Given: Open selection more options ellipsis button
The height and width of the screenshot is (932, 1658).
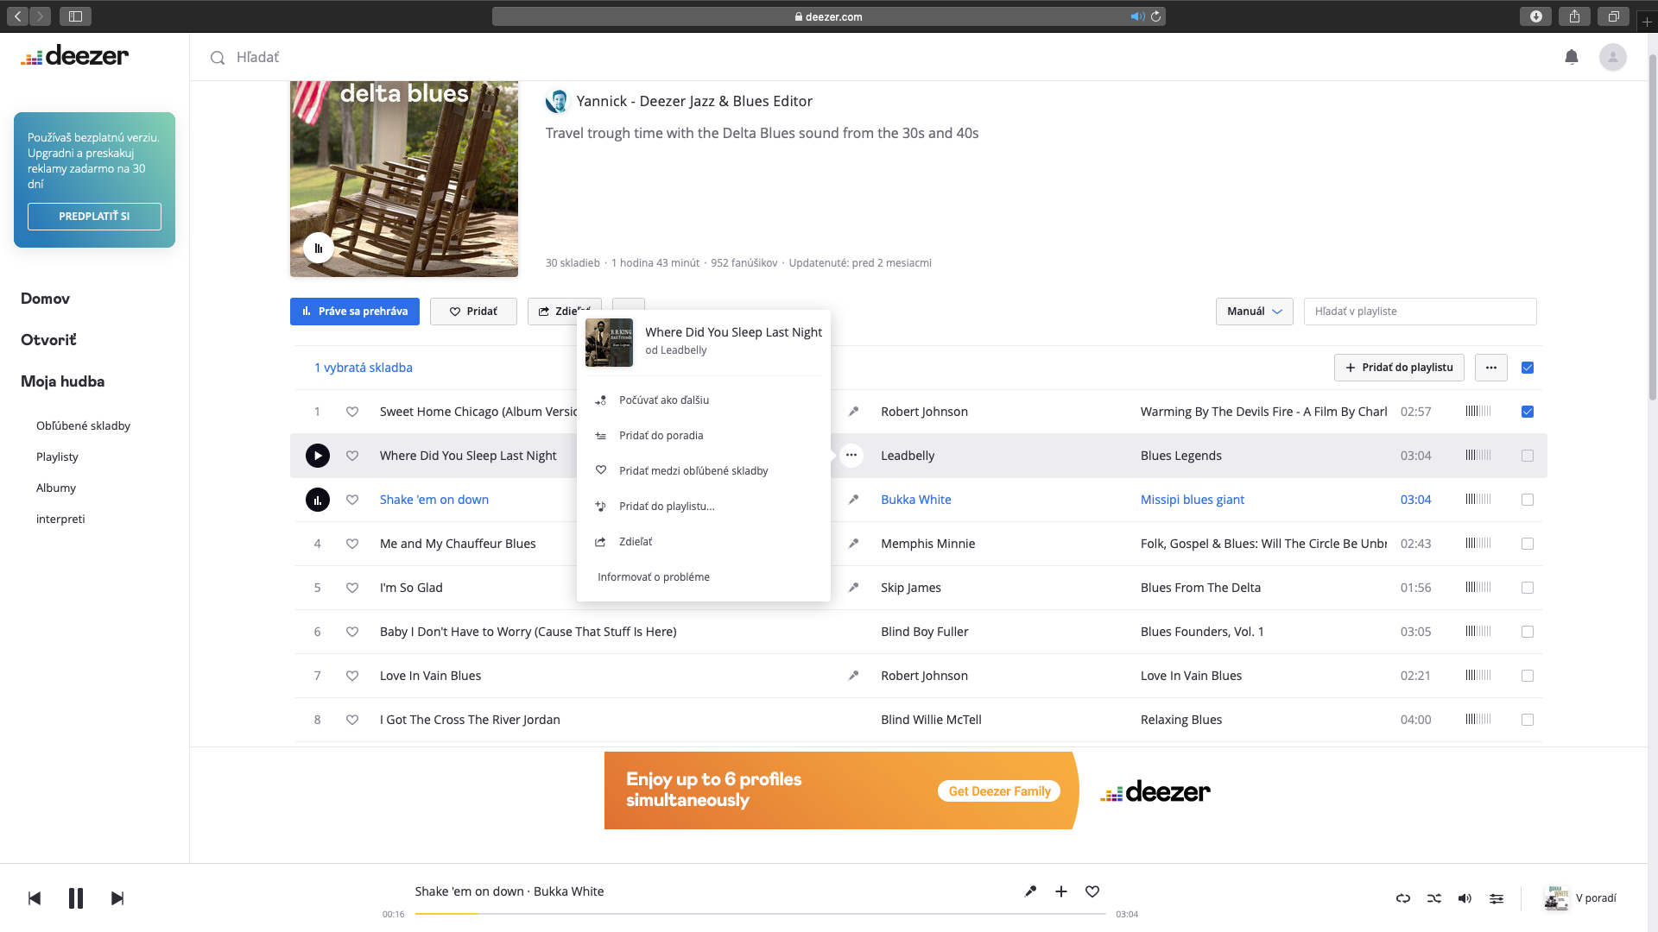Looking at the screenshot, I should [1491, 368].
